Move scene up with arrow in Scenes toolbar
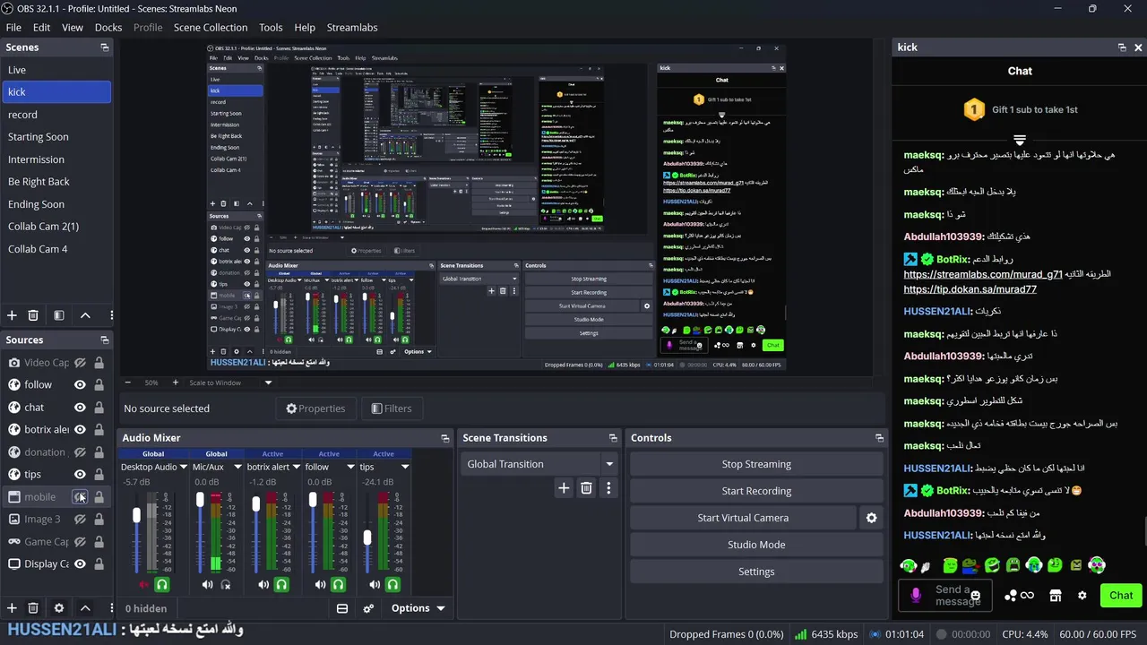The height and width of the screenshot is (645, 1147). coord(85,315)
